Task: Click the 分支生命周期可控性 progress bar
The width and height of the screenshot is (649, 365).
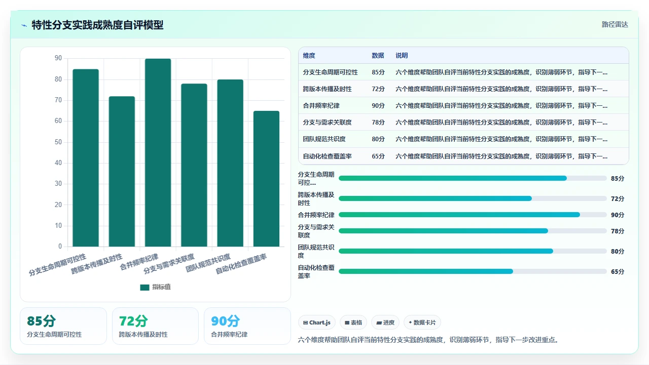Action: coord(473,178)
